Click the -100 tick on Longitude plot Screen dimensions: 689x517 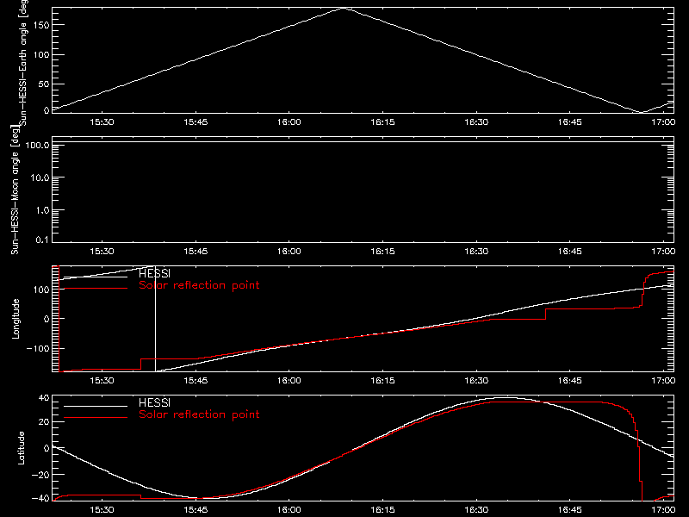click(38, 348)
